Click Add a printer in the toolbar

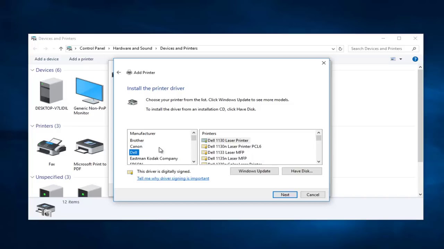point(81,59)
